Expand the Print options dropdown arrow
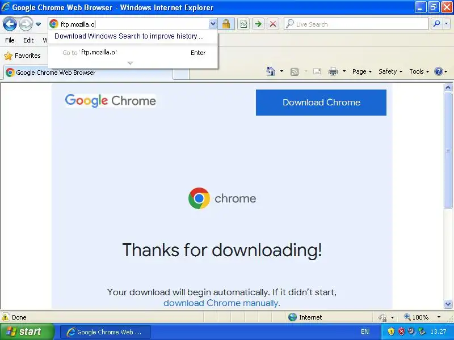This screenshot has height=340, width=454. pyautogui.click(x=344, y=71)
